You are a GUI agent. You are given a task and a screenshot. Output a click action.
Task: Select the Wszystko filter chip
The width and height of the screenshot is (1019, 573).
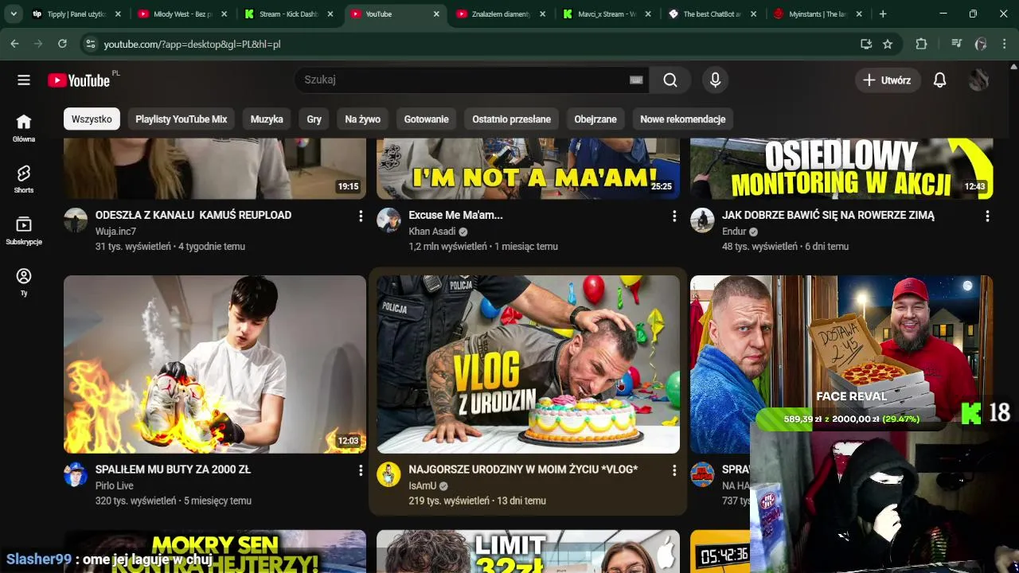pos(92,119)
